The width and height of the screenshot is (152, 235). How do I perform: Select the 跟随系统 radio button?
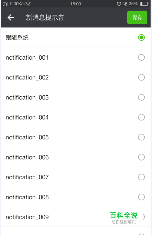point(141,37)
